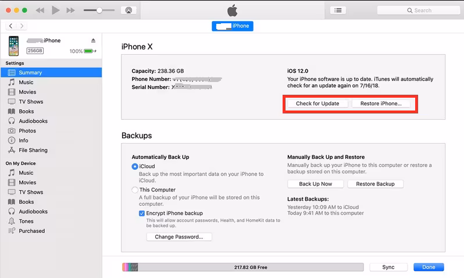The width and height of the screenshot is (464, 278).
Task: Click the play button in toolbar
Action: coord(55,10)
